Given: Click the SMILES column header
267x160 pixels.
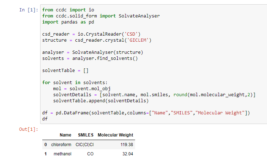Looking at the screenshot, I should (85, 135).
